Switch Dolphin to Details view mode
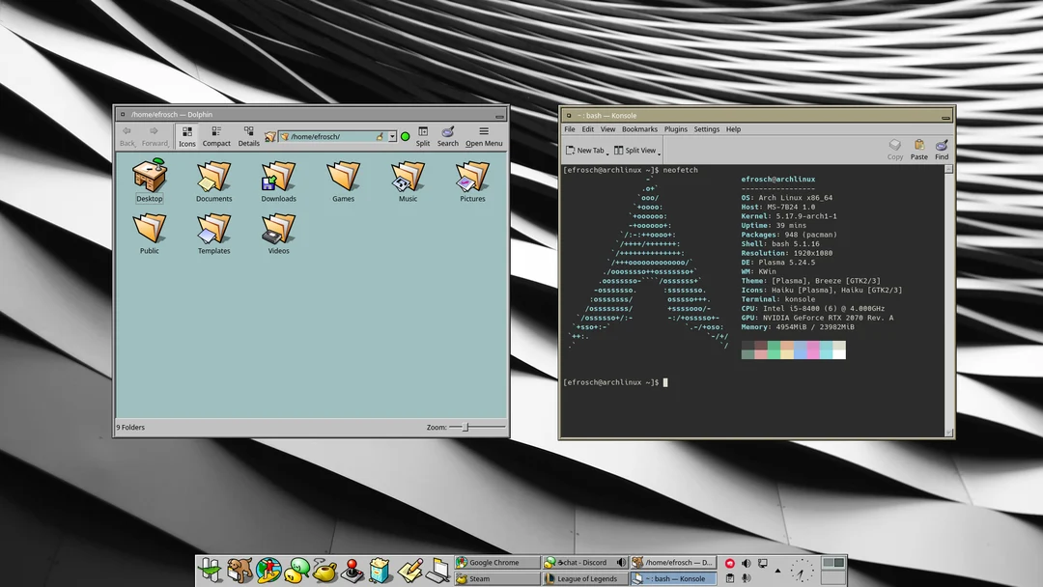Screen dimensions: 1043x587 click(248, 135)
